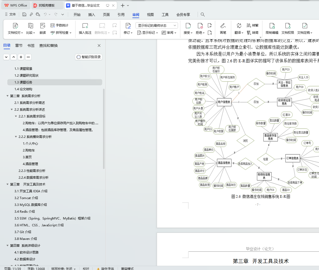Collapse the 2.2.1 系统需求目标 node
Screen dimensions: 319x270
tap(16, 116)
